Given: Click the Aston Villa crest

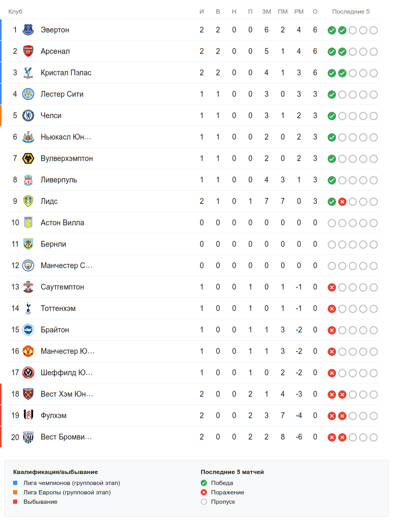Looking at the screenshot, I should [28, 223].
